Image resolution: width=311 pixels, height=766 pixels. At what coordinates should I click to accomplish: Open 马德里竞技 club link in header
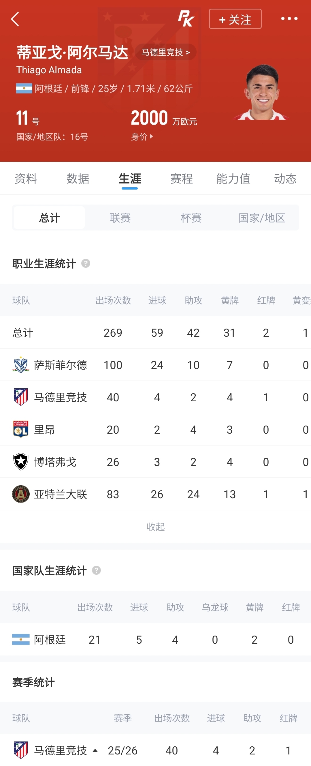[165, 52]
